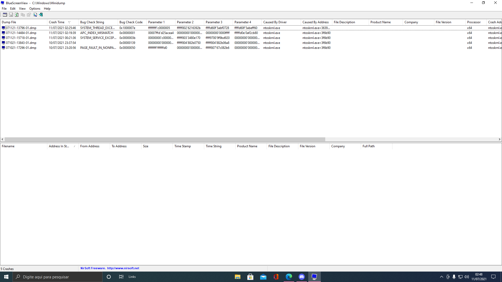Image resolution: width=502 pixels, height=282 pixels.
Task: Select dump file 071121-14484-01.dmp
Action: pos(21,33)
